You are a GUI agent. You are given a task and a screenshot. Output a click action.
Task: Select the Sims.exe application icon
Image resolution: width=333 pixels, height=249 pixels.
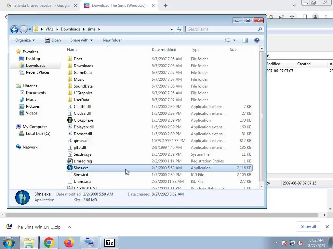coord(70,168)
